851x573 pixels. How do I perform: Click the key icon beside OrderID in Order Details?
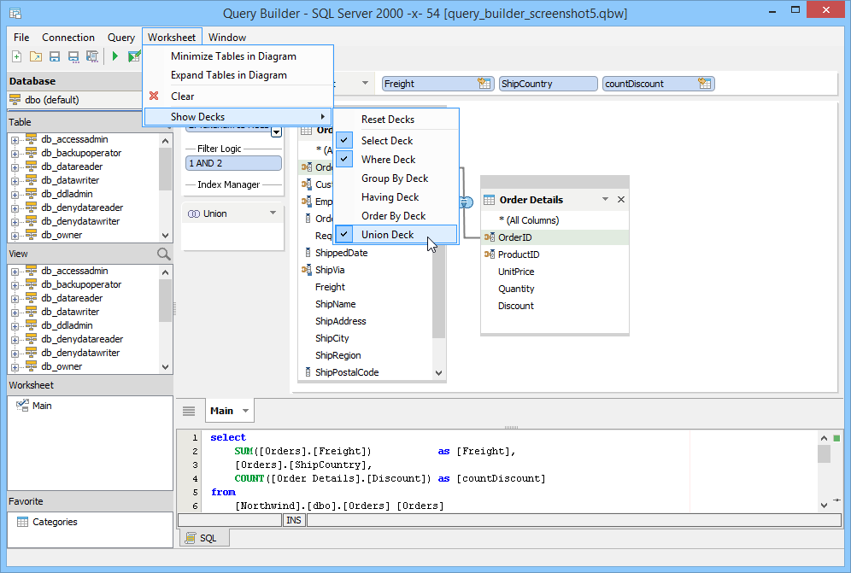tap(490, 237)
